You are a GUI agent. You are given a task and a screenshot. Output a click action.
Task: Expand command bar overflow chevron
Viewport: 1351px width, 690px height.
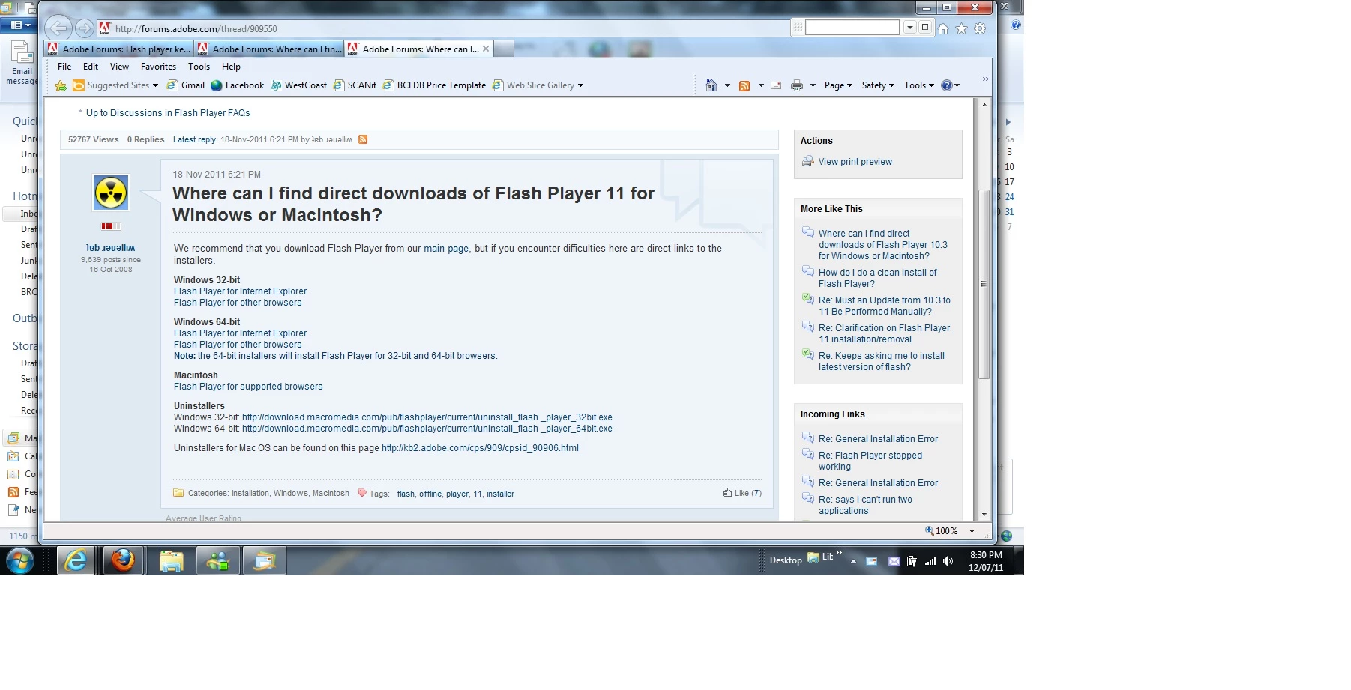[x=985, y=79]
